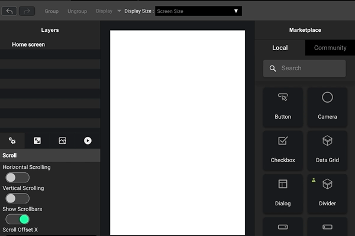Click the undo arrow button

tap(9, 11)
